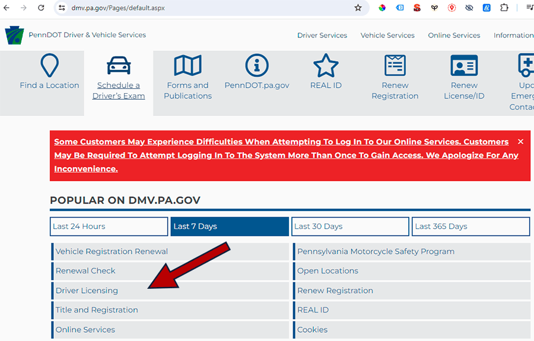Select the Last 30 Days tab

(x=350, y=227)
